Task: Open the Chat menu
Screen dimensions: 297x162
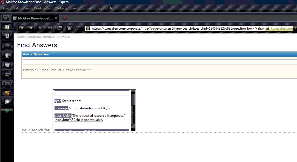Action: click(x=88, y=8)
